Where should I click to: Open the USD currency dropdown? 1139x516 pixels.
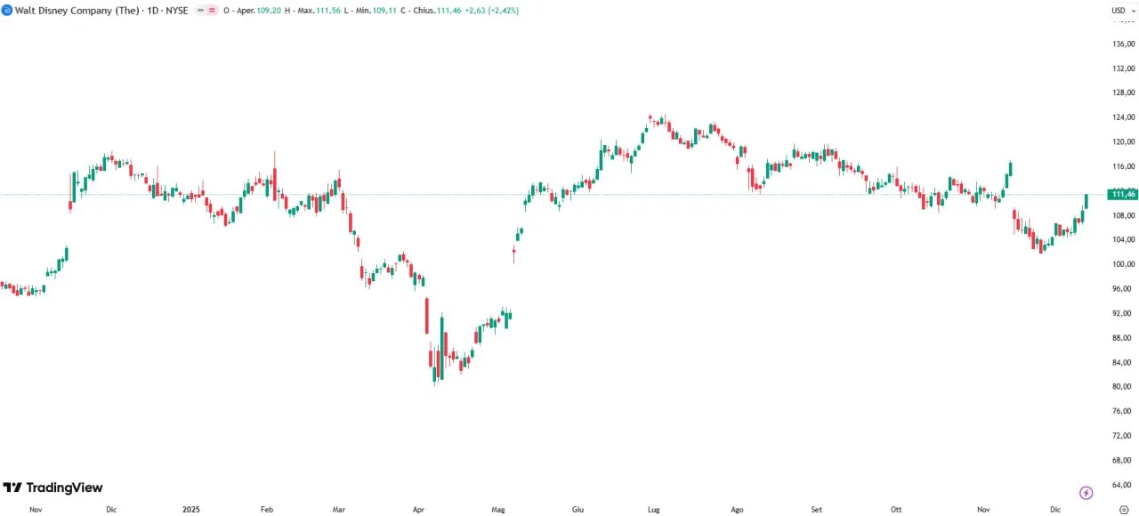tap(1122, 10)
